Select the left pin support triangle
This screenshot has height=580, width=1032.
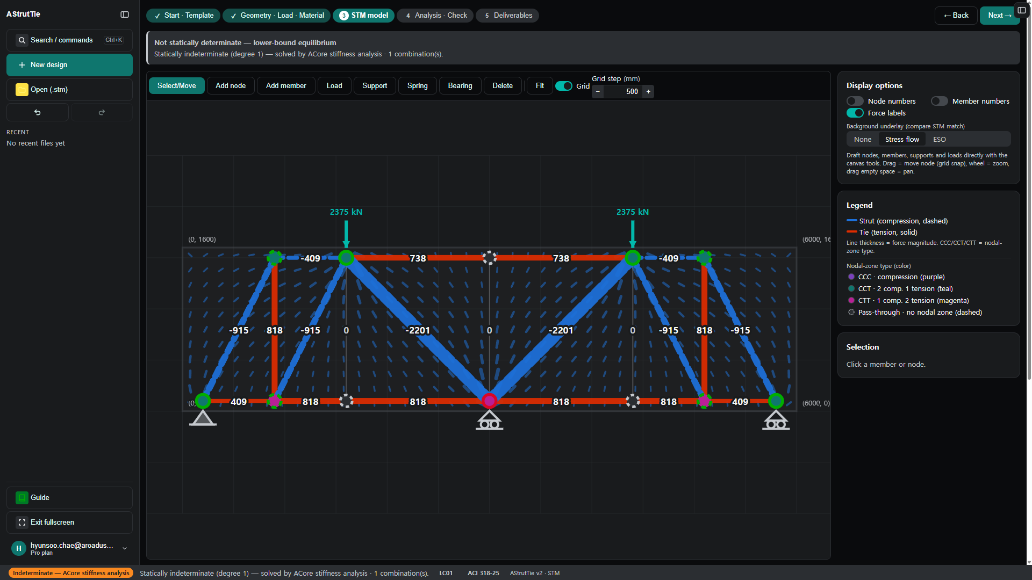pyautogui.click(x=203, y=418)
